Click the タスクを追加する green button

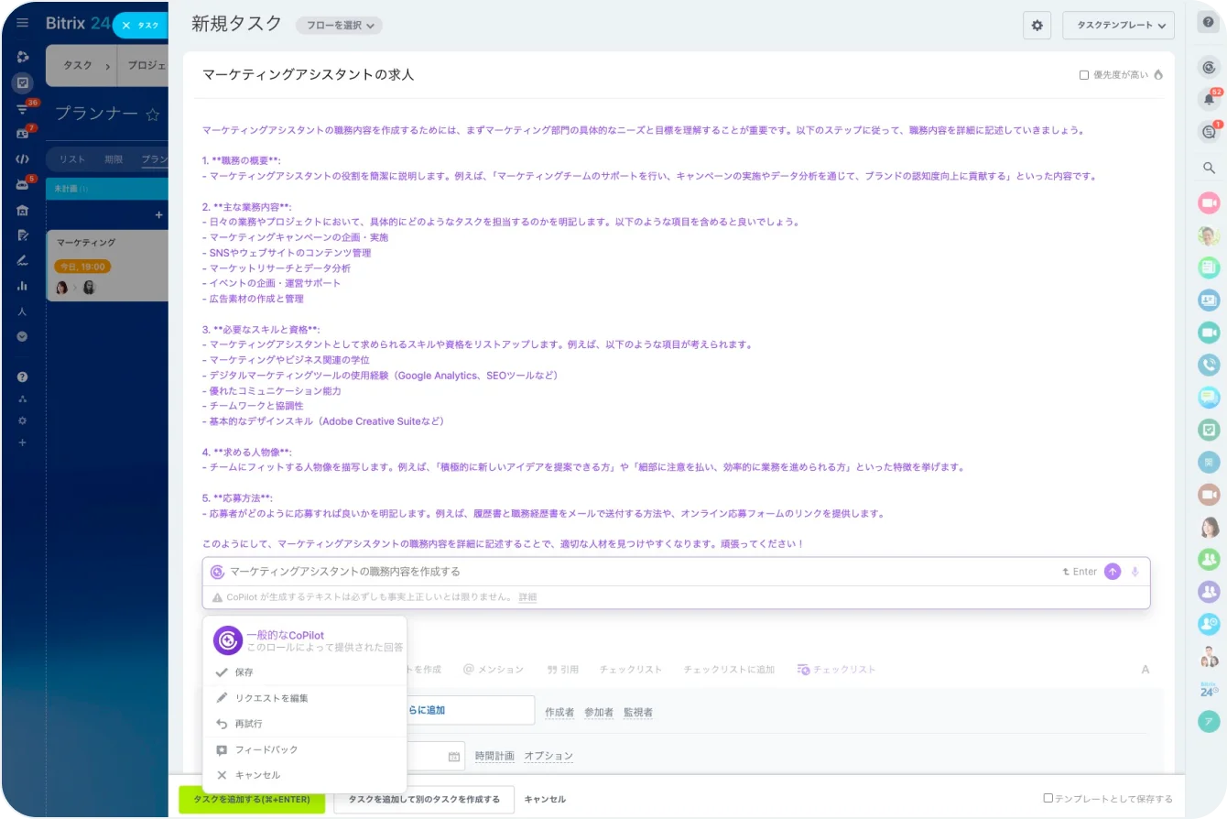click(252, 799)
